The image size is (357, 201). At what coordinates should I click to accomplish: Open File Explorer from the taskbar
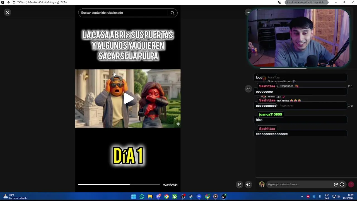click(x=150, y=197)
